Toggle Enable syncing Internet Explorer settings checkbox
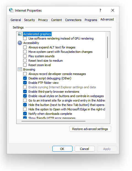The height and width of the screenshot is (171, 132). [x=25, y=87]
